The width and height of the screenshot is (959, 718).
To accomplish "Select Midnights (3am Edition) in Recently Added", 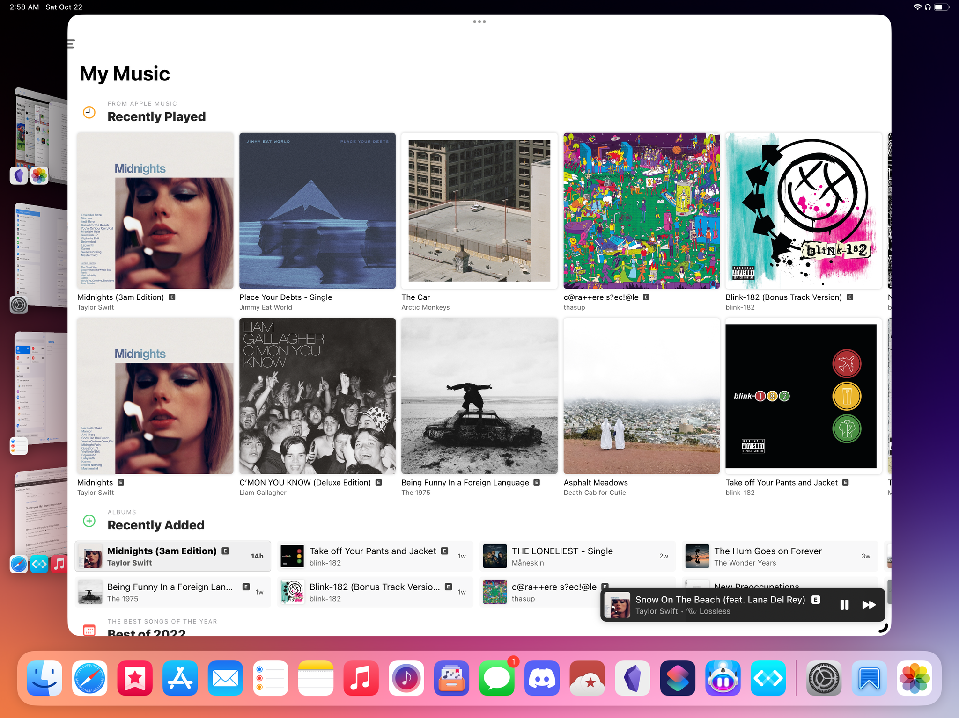I will tap(173, 556).
